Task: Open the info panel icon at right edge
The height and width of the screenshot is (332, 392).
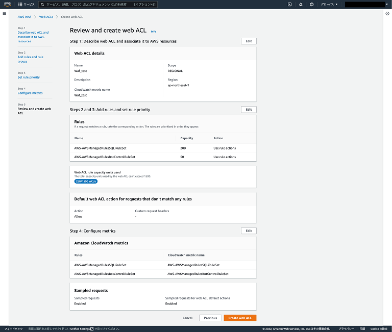Action: click(387, 13)
